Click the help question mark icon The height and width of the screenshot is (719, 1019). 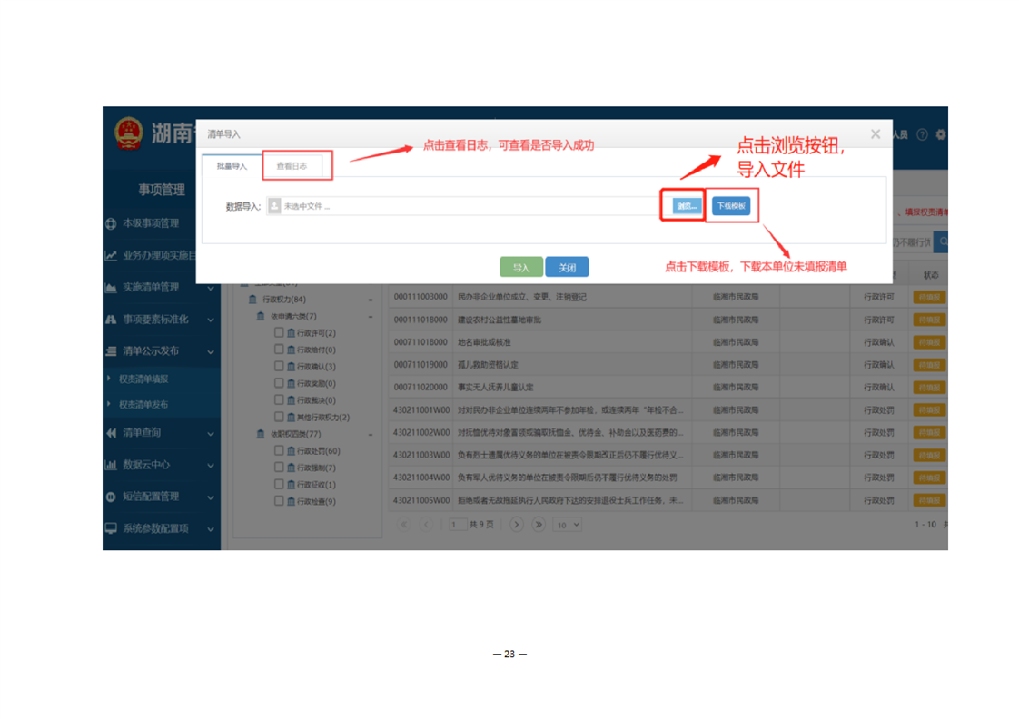pos(922,134)
